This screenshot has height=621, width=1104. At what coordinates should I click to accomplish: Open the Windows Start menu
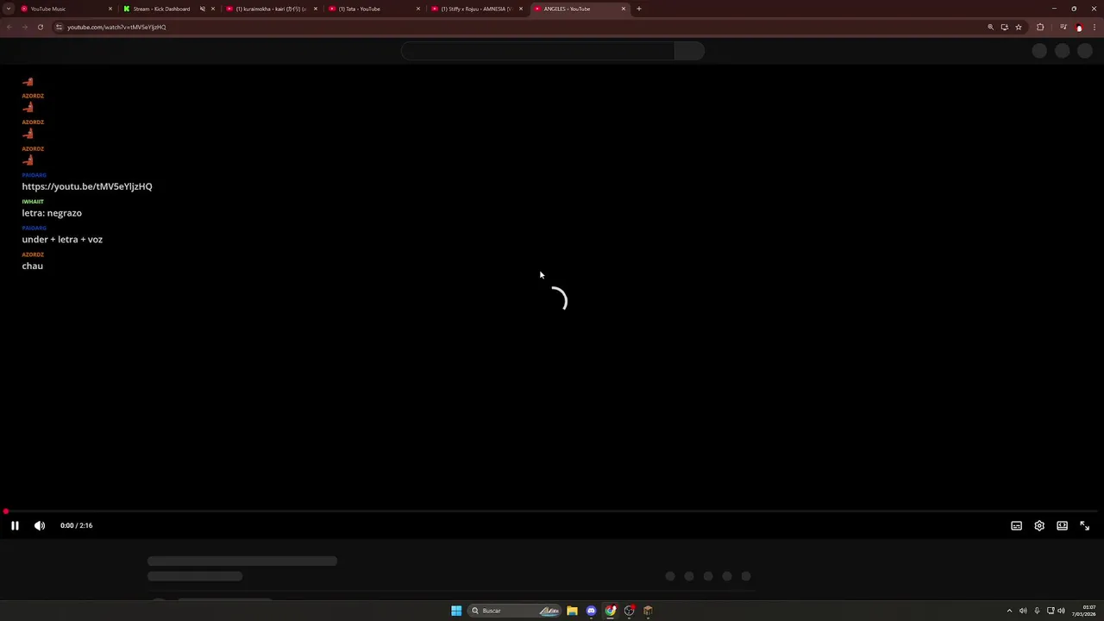pos(456,611)
